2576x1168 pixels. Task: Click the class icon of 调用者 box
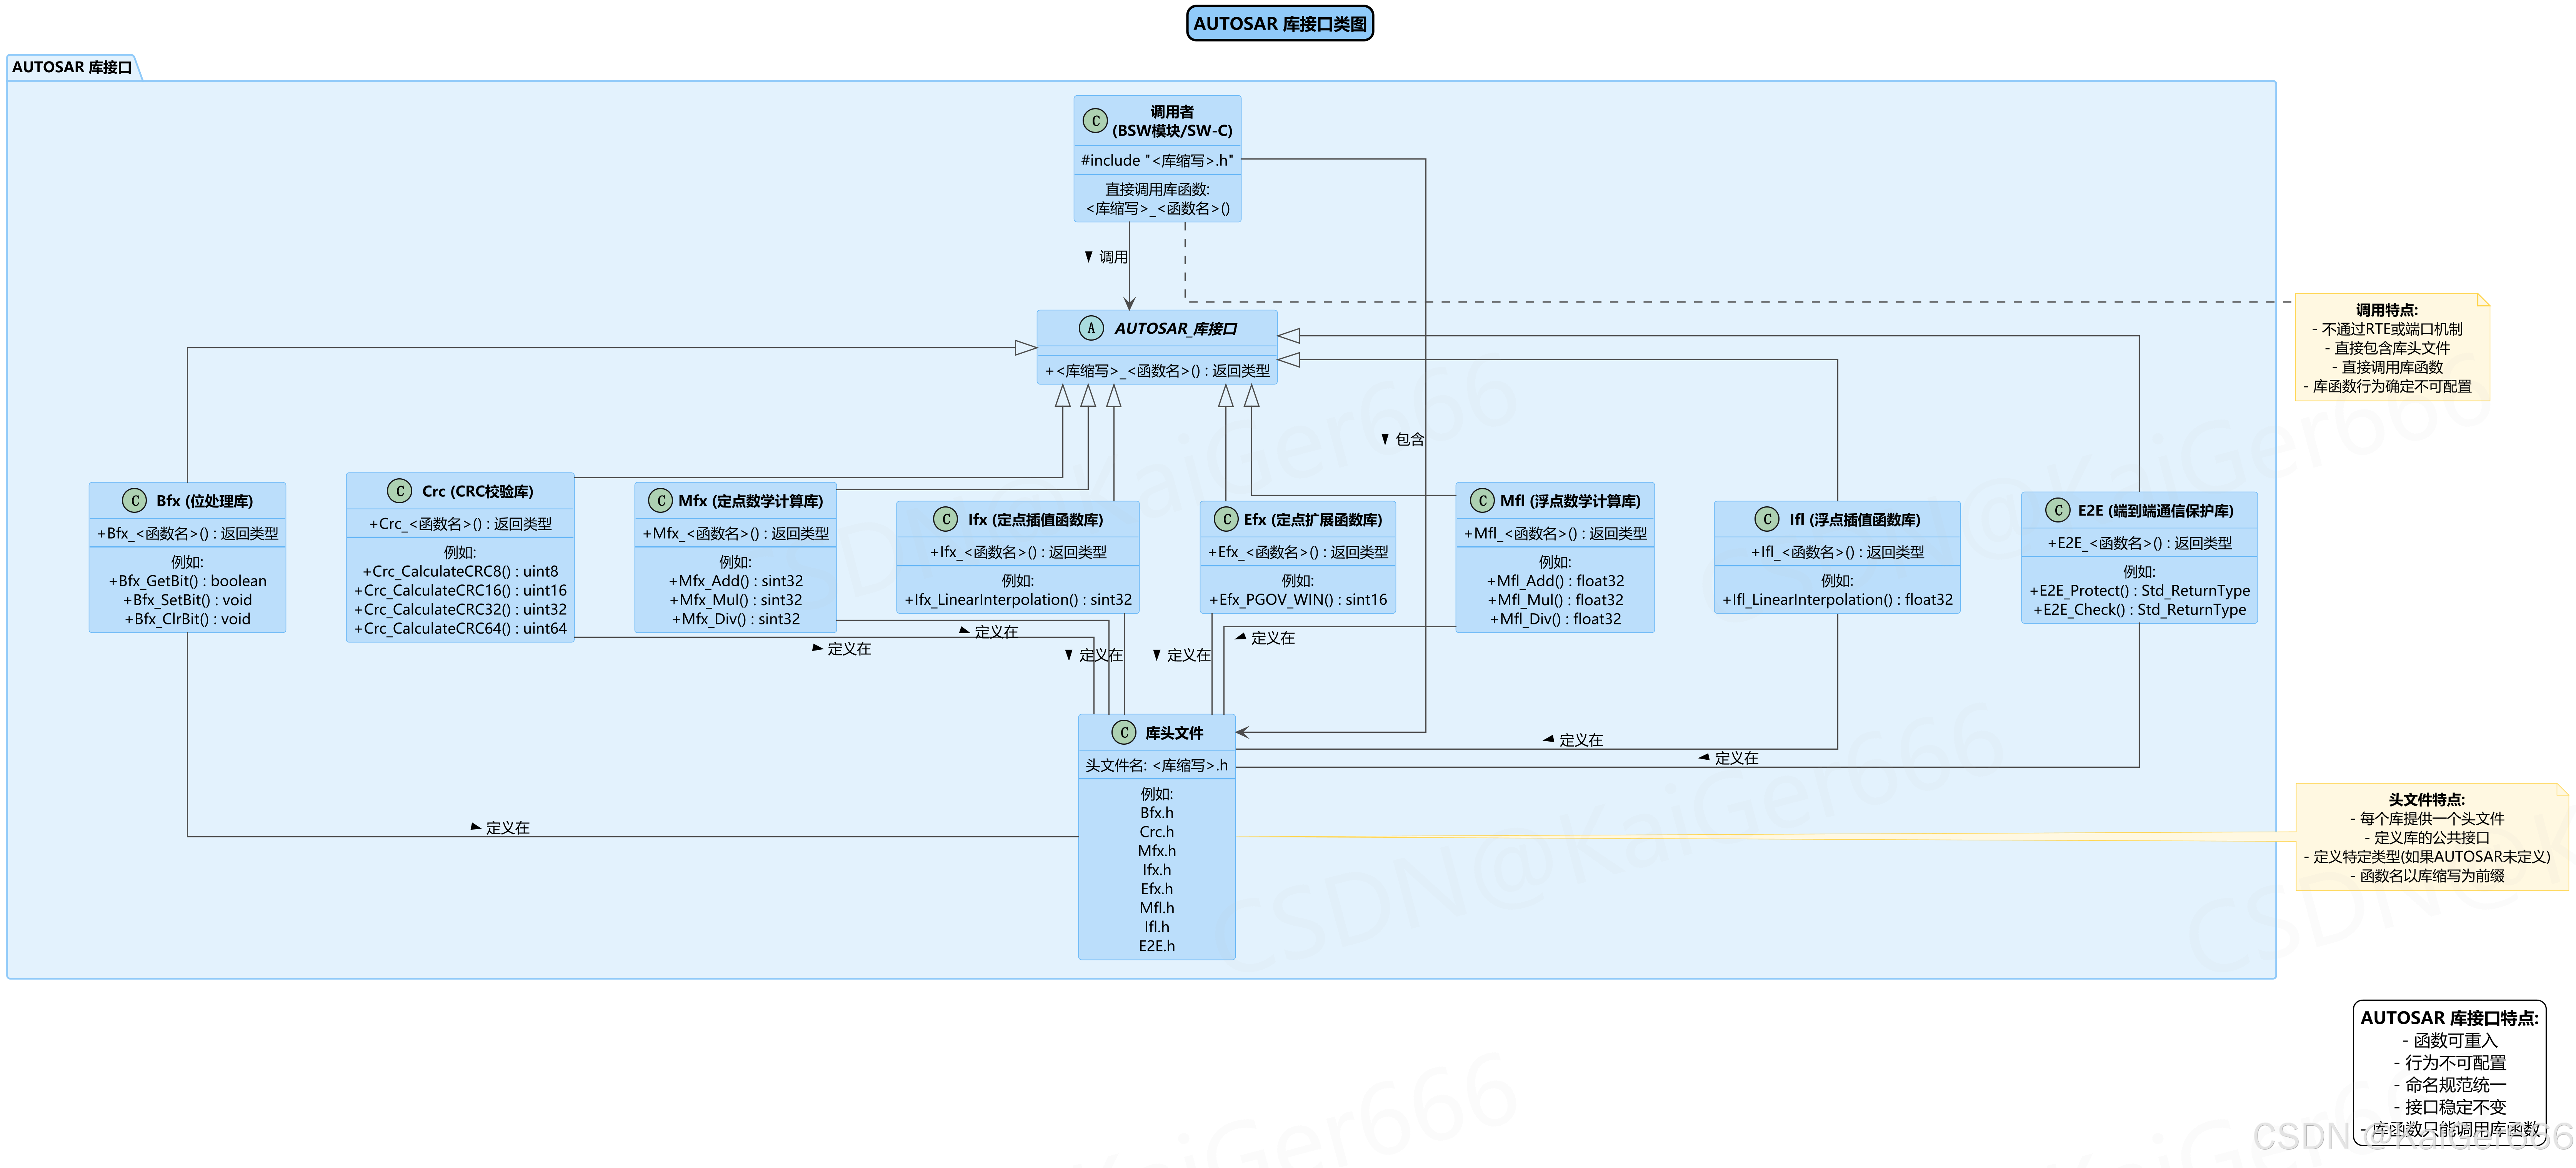point(1095,121)
